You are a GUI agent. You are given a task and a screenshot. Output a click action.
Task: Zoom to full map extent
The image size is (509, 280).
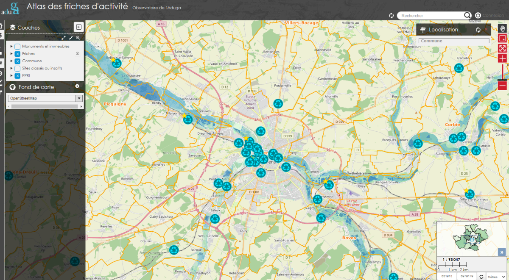[x=503, y=49]
